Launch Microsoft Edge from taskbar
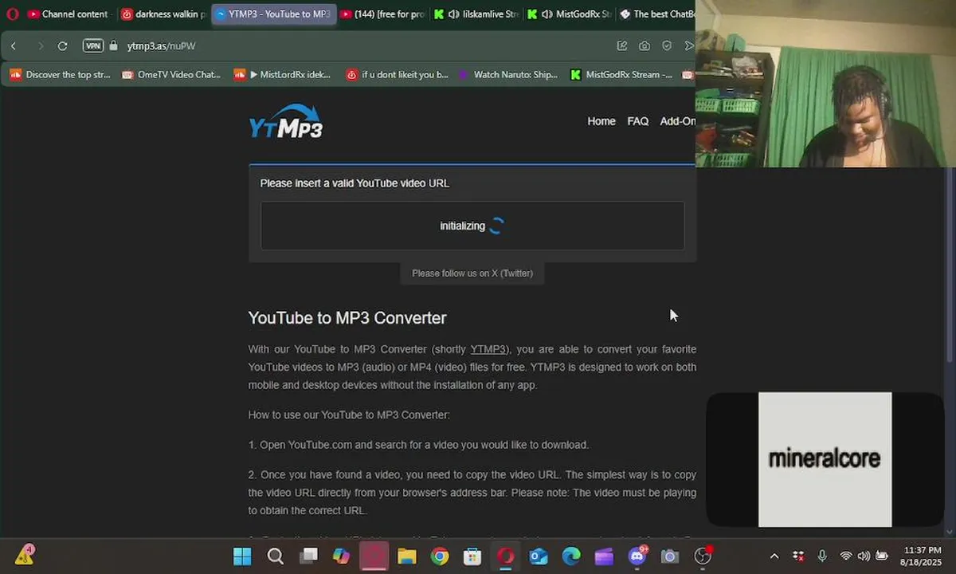Image resolution: width=956 pixels, height=574 pixels. [571, 556]
